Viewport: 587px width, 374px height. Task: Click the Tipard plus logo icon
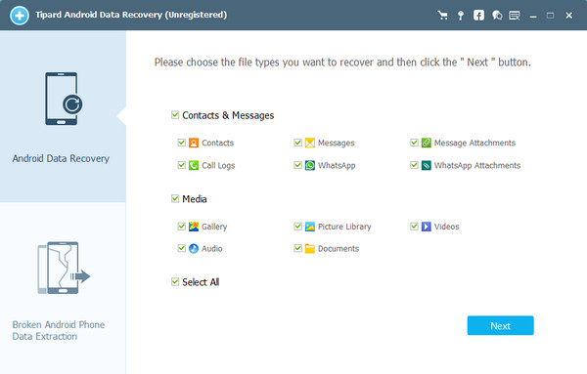(20, 16)
